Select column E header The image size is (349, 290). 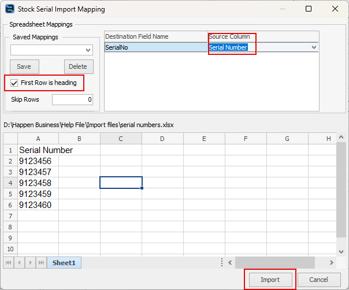pyautogui.click(x=204, y=139)
